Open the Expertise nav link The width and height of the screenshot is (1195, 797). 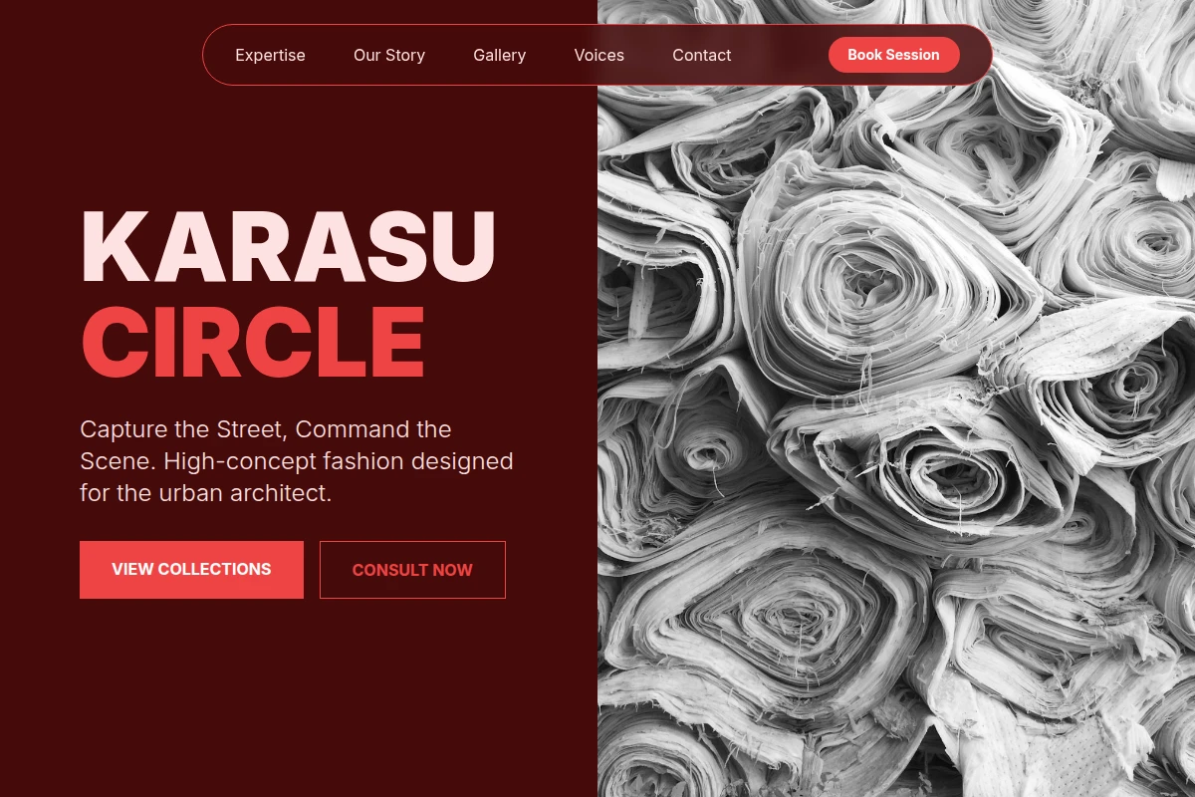(x=270, y=56)
